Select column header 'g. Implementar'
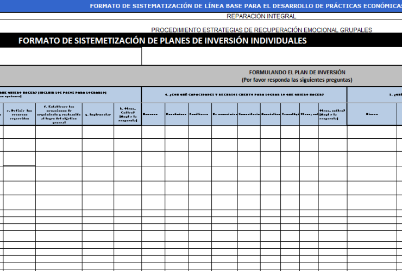Screen dimensions: 402x271 tap(98, 114)
